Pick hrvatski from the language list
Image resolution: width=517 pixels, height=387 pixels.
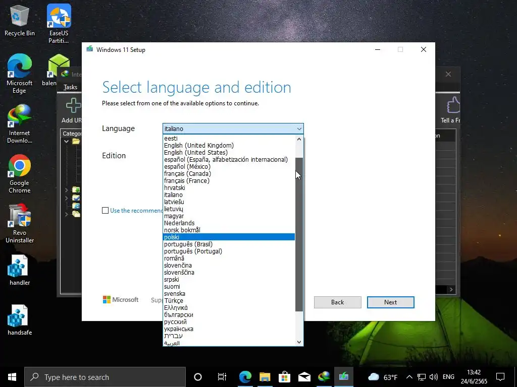click(x=229, y=187)
